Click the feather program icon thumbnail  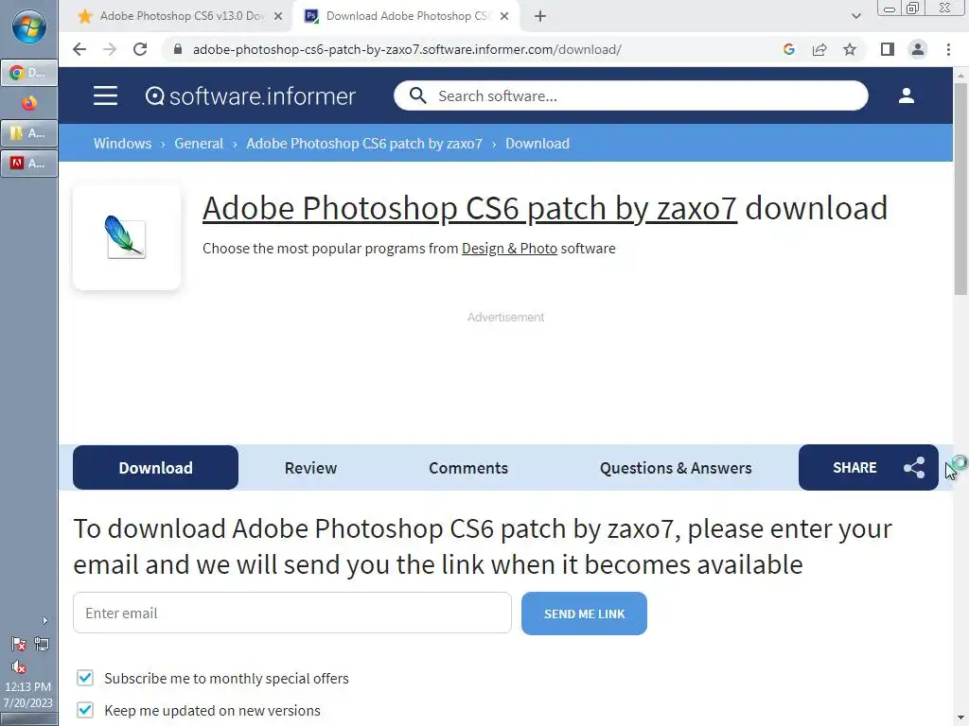[126, 237]
